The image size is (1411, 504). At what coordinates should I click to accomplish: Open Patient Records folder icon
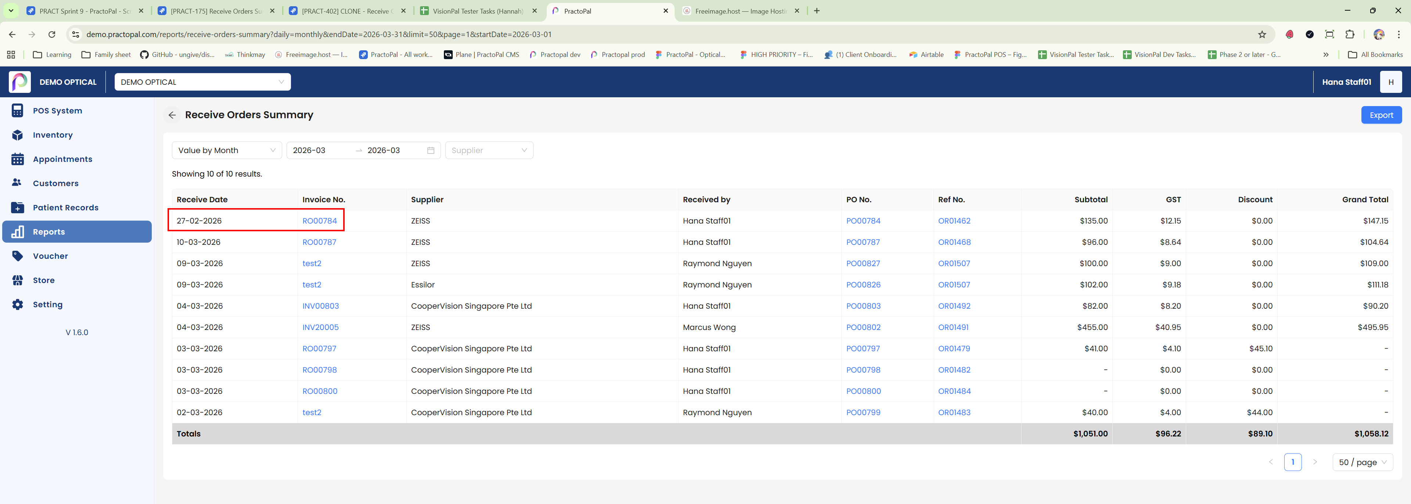tap(18, 207)
